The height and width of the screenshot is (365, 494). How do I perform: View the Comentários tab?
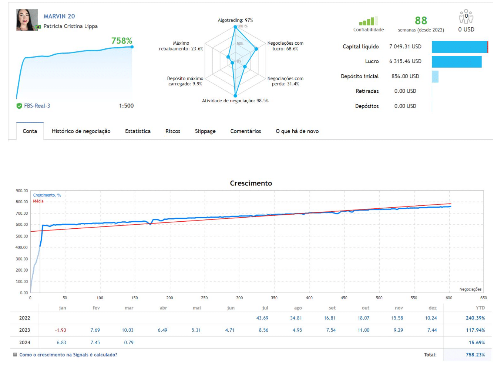(245, 131)
